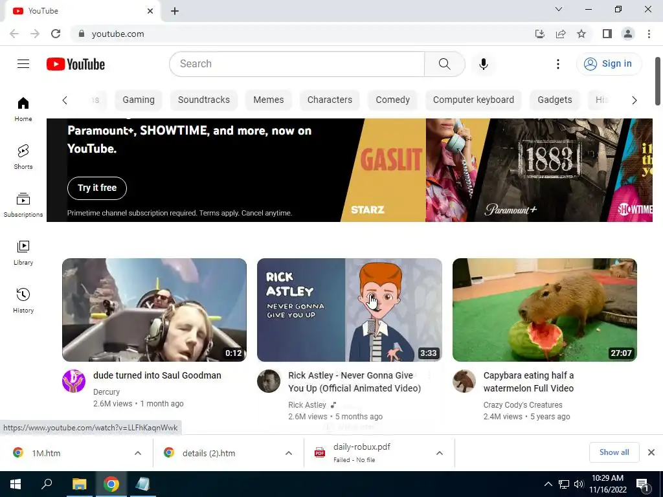The width and height of the screenshot is (663, 497).
Task: Select the Gaming chip
Action: pyautogui.click(x=139, y=100)
